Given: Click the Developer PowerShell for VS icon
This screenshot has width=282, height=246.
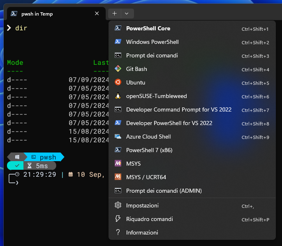Looking at the screenshot, I should coord(118,123).
